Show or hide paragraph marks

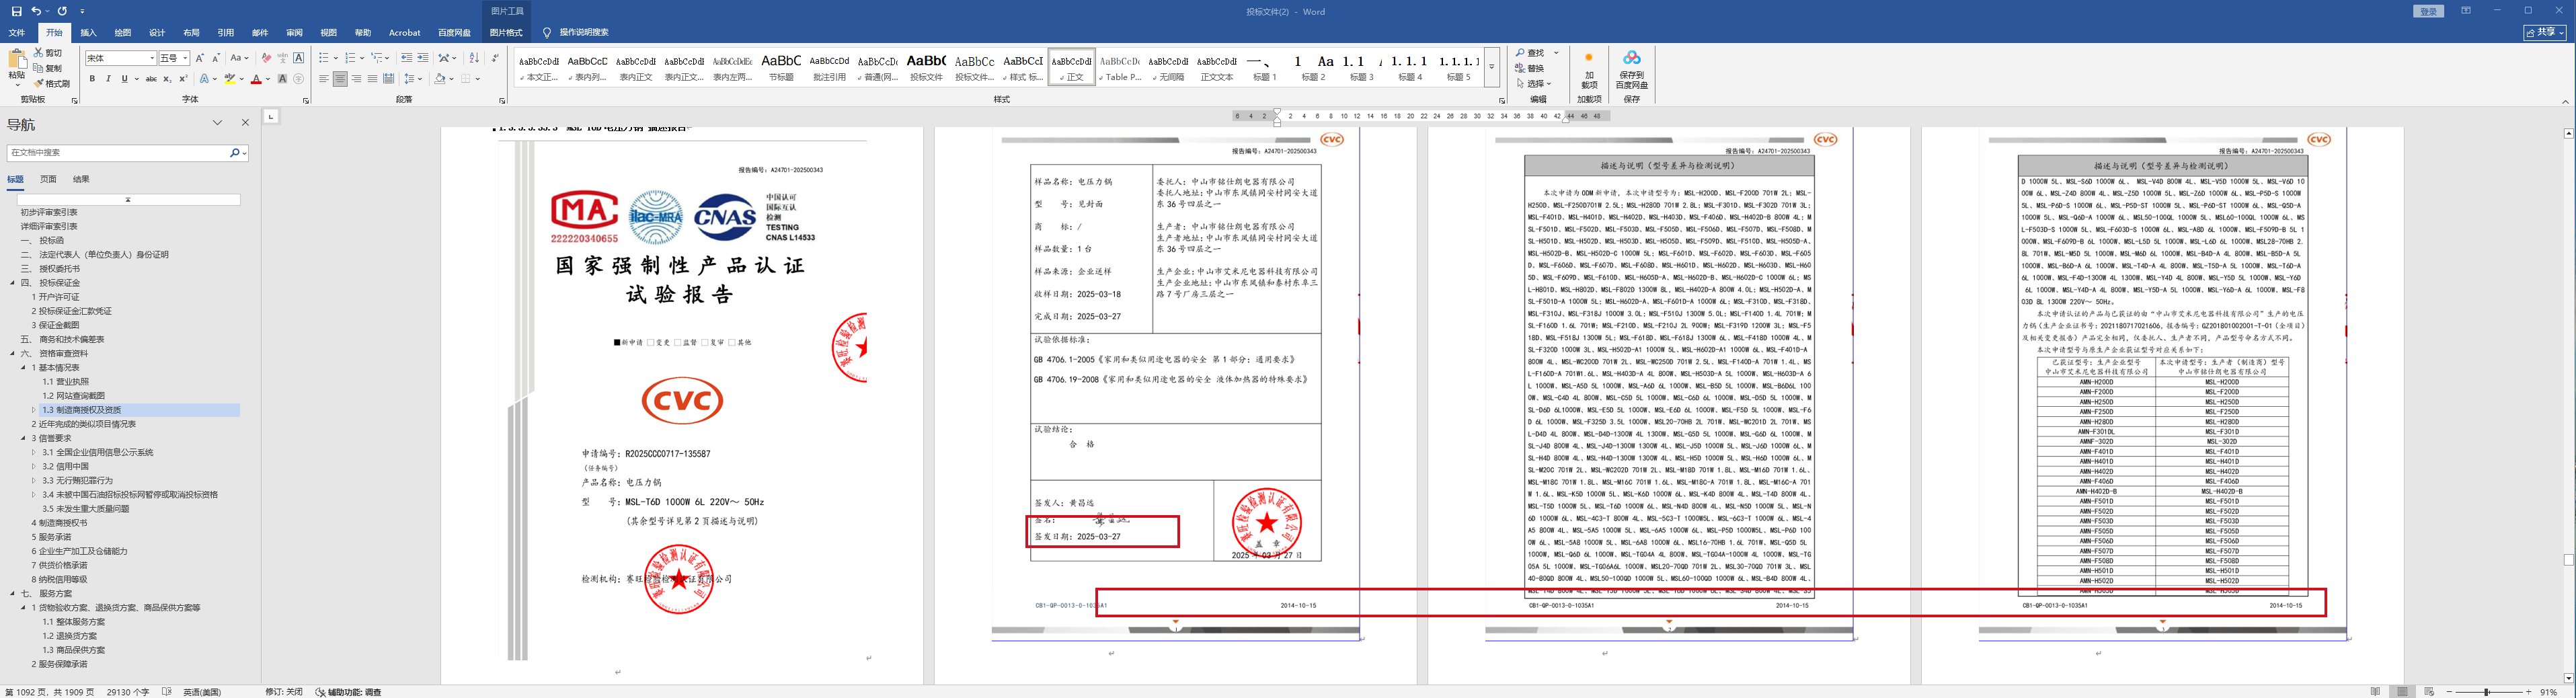(495, 58)
